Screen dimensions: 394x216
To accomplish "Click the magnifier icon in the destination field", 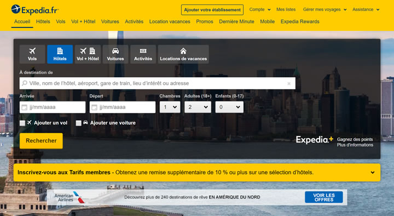I will point(25,83).
